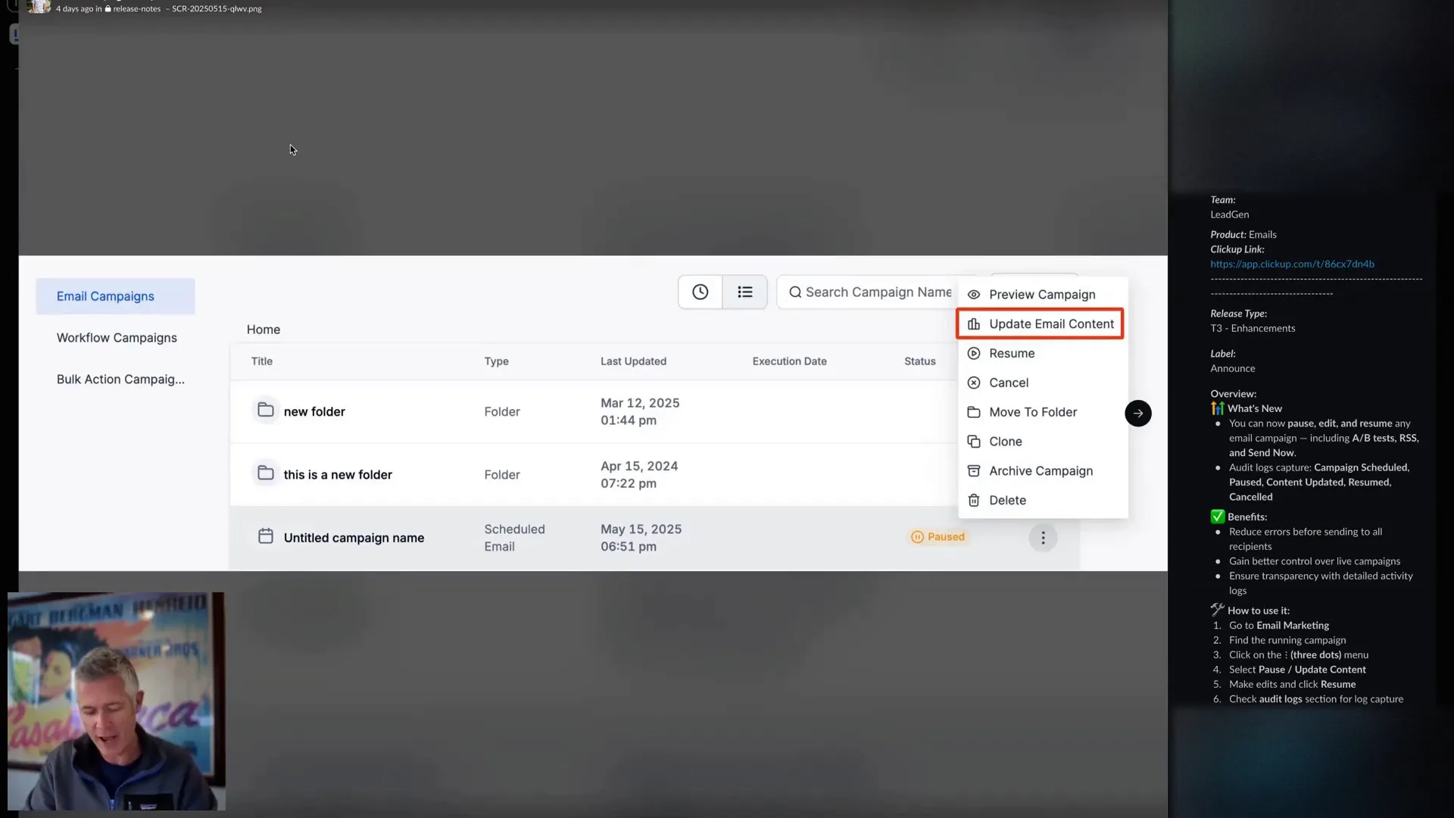Viewport: 1454px width, 818px height.
Task: Click the black next arrow button
Action: (1137, 414)
